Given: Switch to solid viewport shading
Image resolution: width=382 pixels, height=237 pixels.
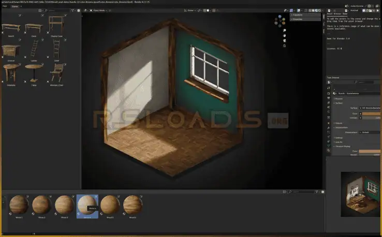Looking at the screenshot, I should tap(313, 10).
